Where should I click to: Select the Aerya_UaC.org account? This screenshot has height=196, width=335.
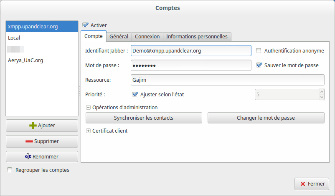coord(42,60)
